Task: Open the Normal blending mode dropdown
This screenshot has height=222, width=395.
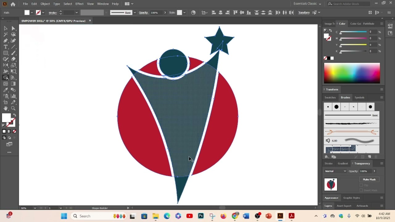Action: (335, 171)
